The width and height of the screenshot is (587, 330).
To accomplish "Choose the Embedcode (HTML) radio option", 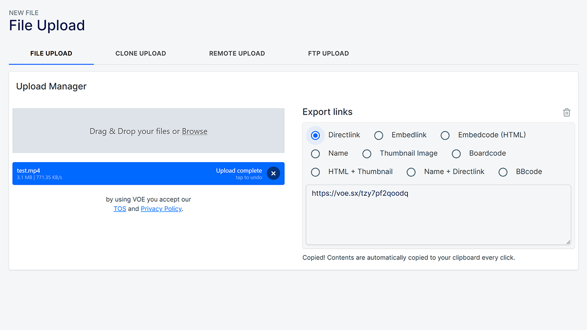I will (x=445, y=135).
